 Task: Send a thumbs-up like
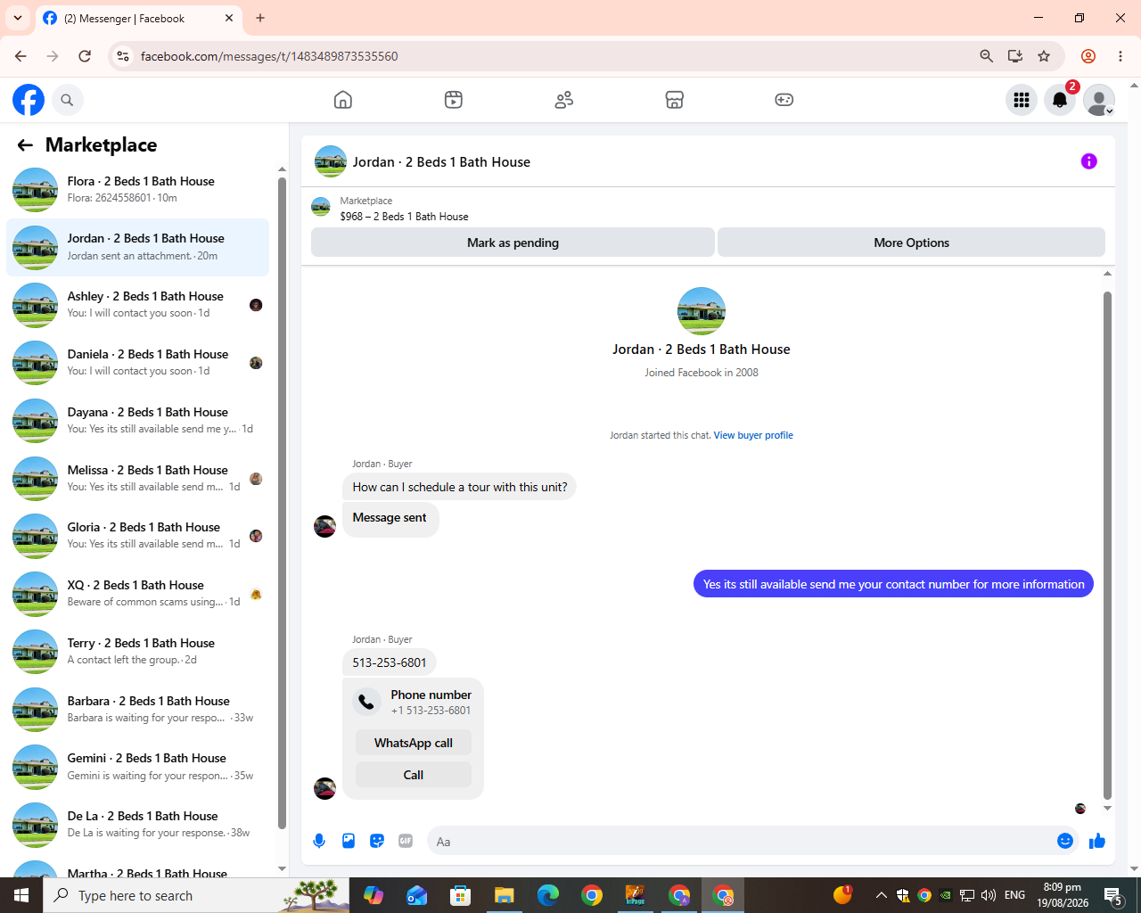coord(1097,841)
